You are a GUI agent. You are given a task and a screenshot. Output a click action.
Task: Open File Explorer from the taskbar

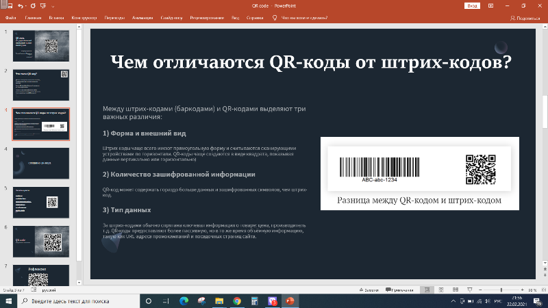tap(219, 301)
